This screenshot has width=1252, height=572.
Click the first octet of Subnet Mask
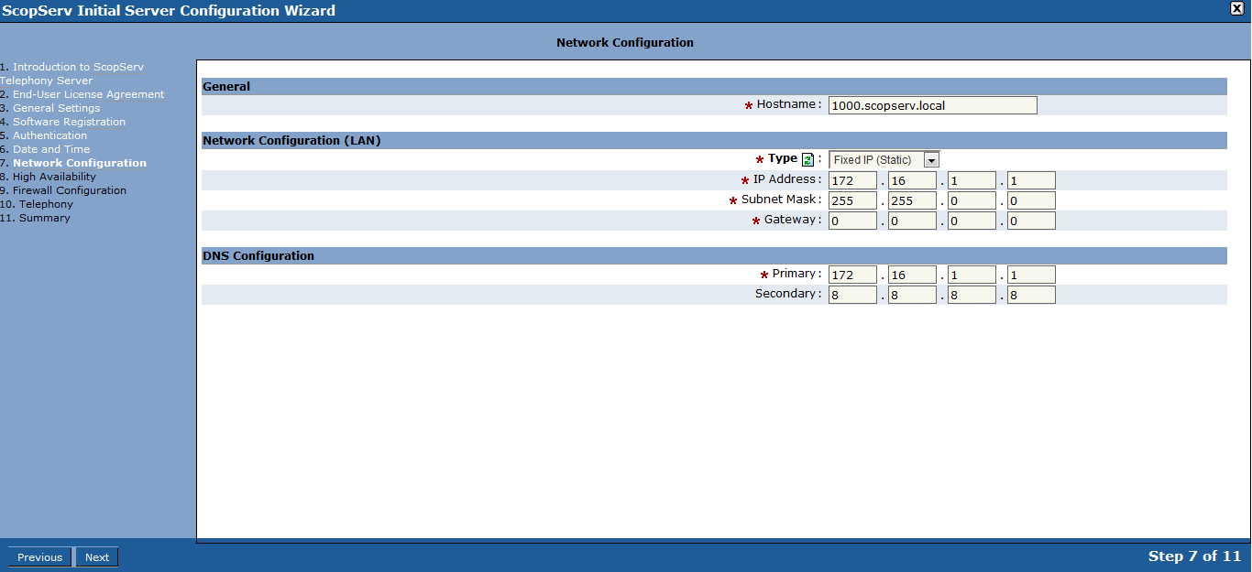point(853,200)
